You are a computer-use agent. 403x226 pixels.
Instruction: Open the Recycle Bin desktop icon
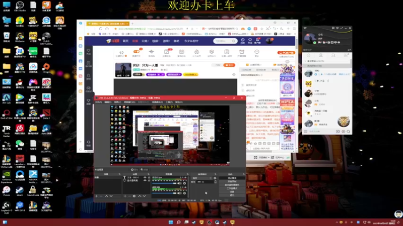point(7,37)
